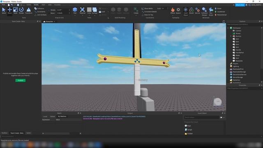Add a Spawn location
263x148 pixels.
pos(178,10)
